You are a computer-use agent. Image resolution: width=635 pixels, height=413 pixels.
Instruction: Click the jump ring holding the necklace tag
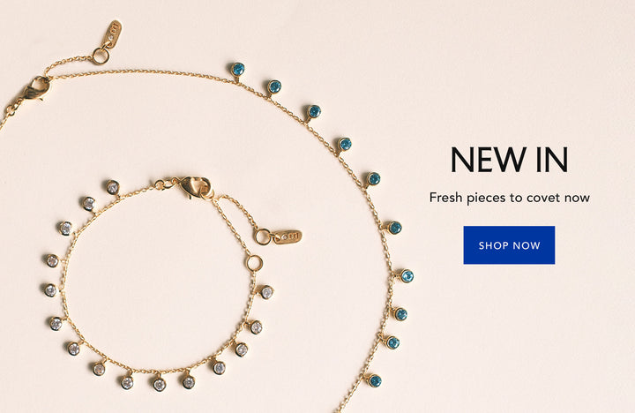point(101,56)
